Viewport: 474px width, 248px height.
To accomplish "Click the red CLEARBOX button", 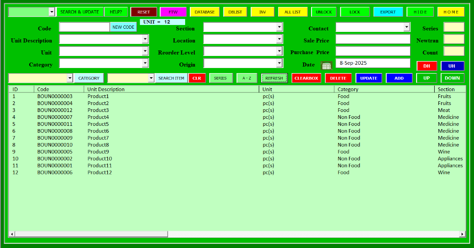I will pyautogui.click(x=306, y=78).
